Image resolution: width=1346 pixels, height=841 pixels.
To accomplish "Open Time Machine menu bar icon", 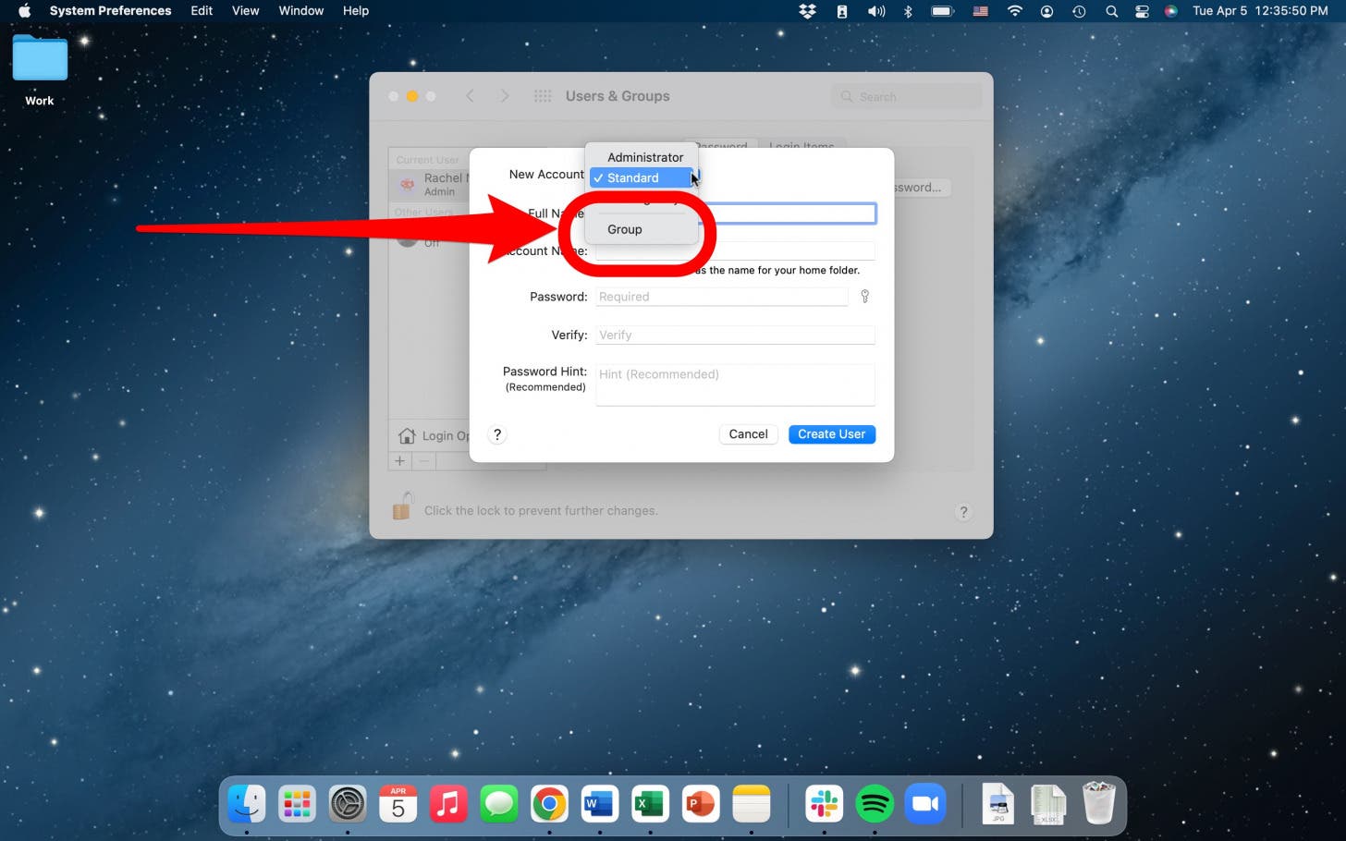I will 1079,11.
